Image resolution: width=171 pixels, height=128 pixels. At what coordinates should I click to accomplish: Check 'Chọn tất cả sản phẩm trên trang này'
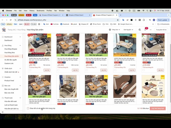pos(28,108)
